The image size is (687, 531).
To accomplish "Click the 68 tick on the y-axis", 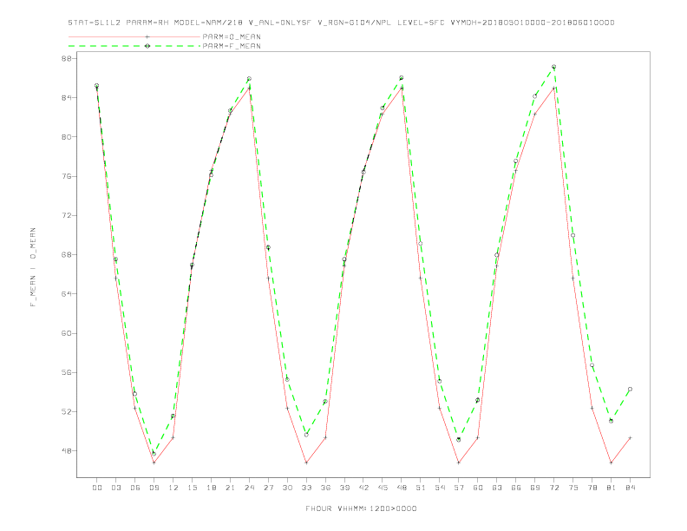I will click(x=67, y=254).
